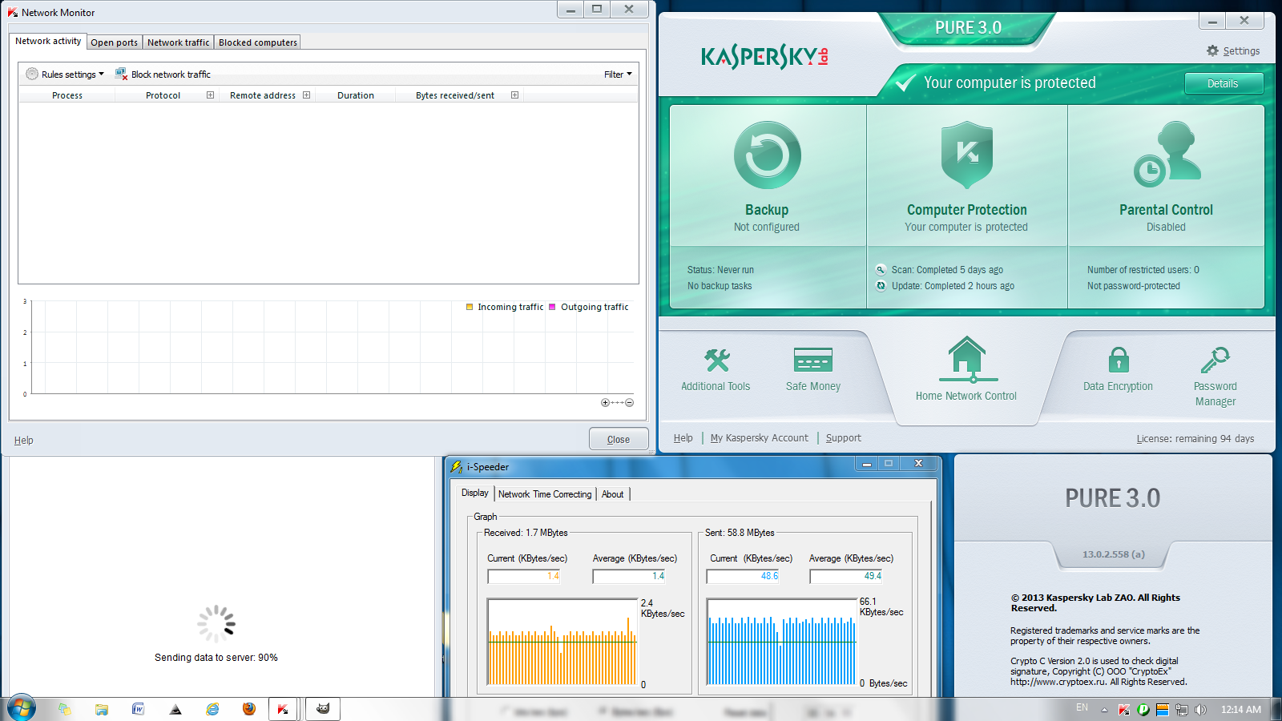Click the Kaspersky icon in the system tray
The height and width of the screenshot is (721, 1282).
[1124, 709]
